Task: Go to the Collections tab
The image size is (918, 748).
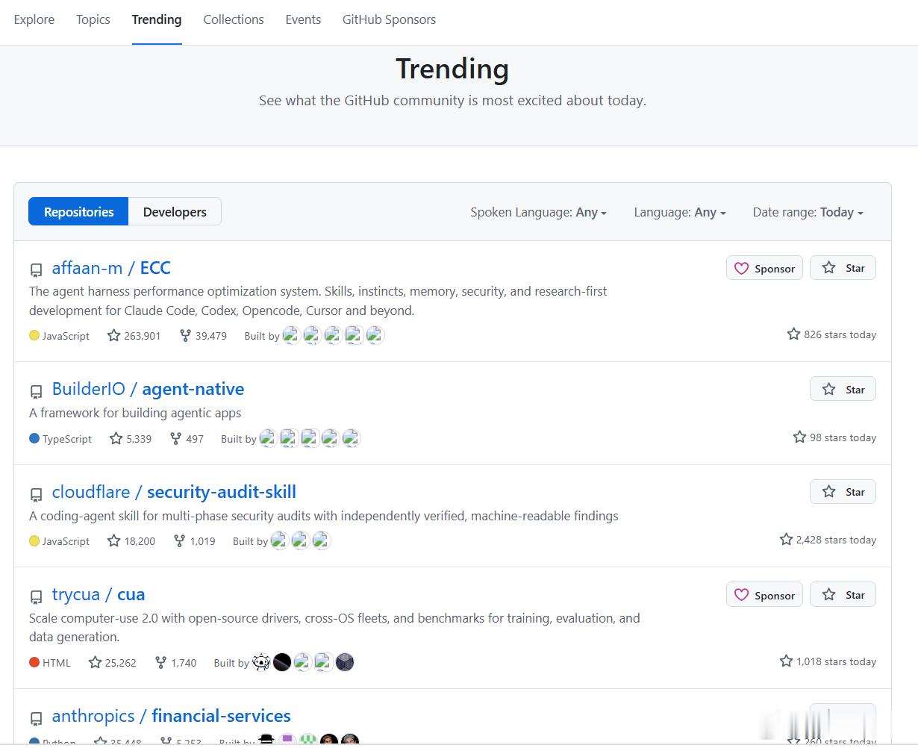Action: 234,19
